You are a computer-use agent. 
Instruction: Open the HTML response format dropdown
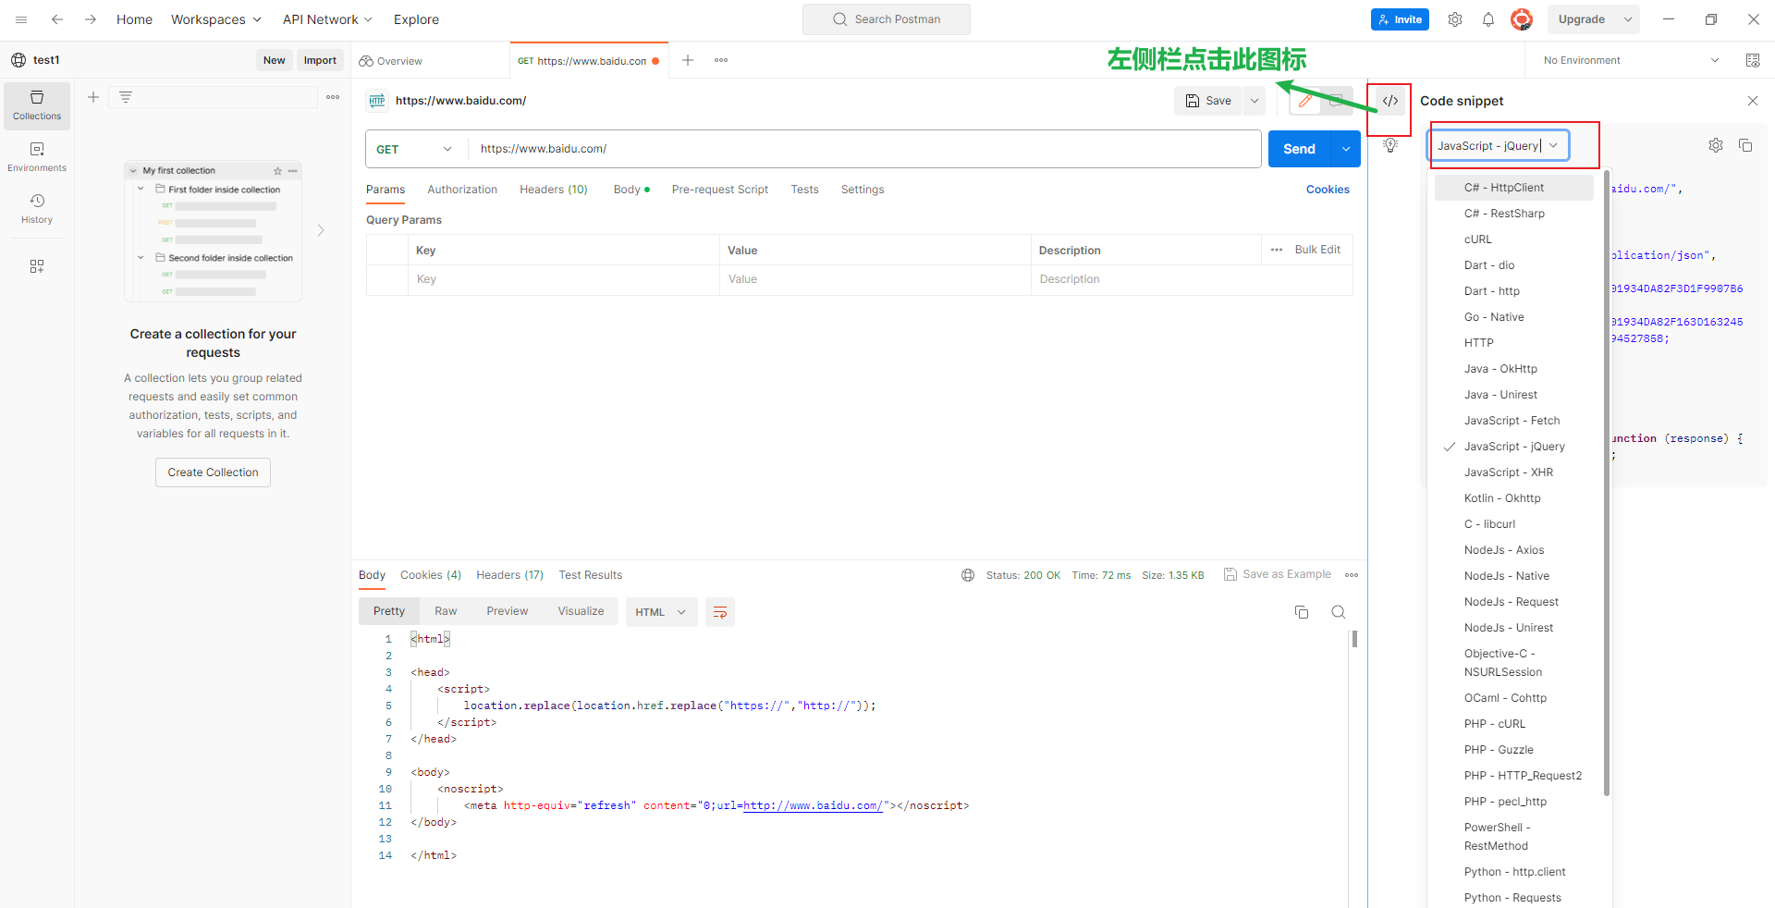click(x=661, y=612)
